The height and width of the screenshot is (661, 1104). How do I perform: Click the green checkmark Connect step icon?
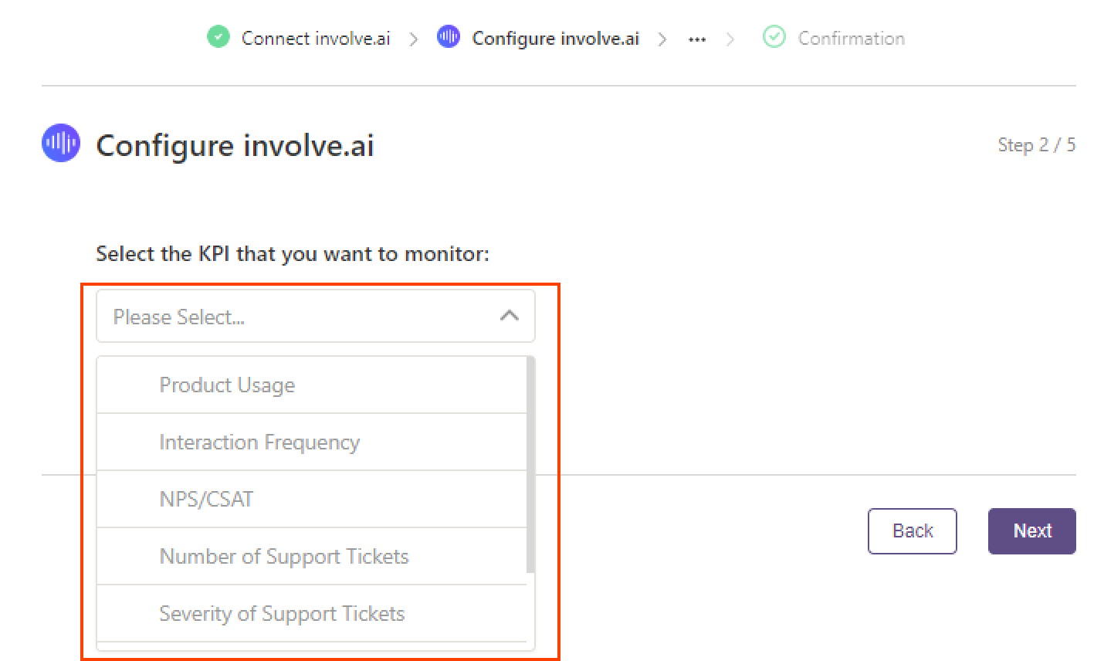tap(218, 36)
